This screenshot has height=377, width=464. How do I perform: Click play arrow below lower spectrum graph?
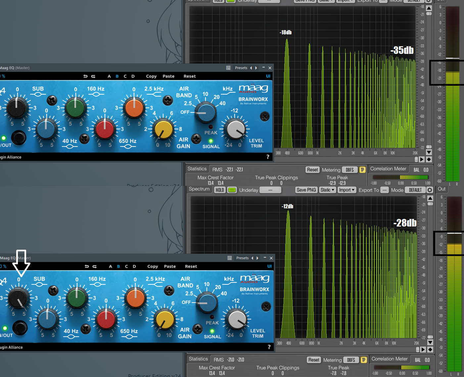coord(423,350)
